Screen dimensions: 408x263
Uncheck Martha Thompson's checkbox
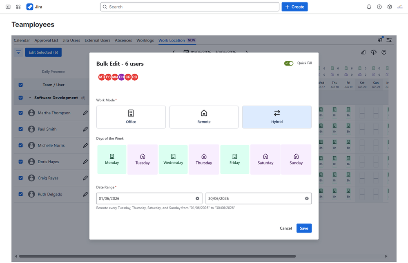click(x=20, y=113)
